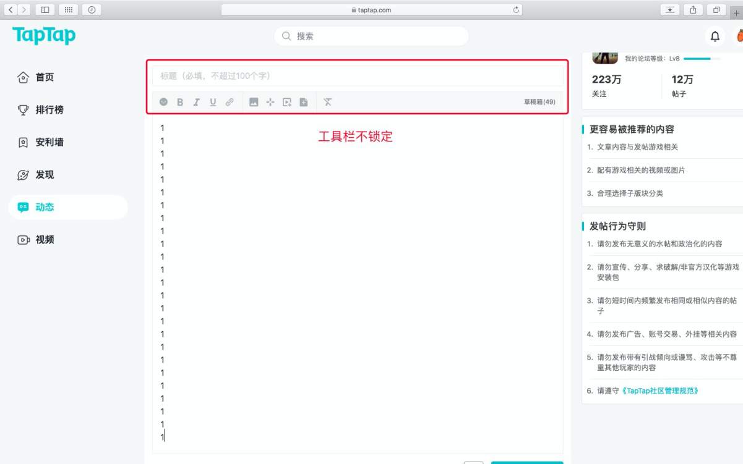Click the trophy icon beside 排行榜
This screenshot has height=464, width=743.
point(23,110)
